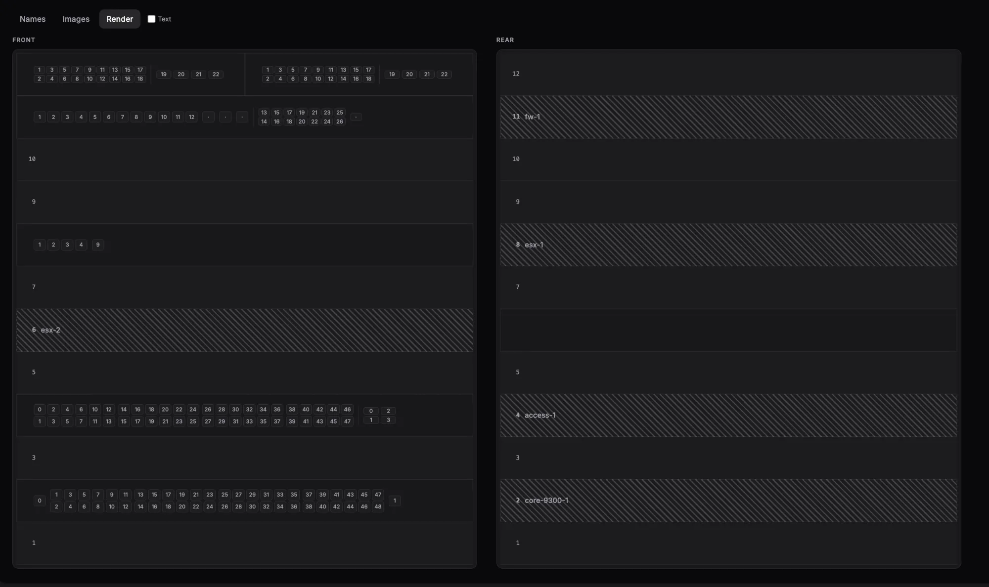The height and width of the screenshot is (587, 989).
Task: Click port 13 on the front rack unit 11 device
Action: click(264, 113)
